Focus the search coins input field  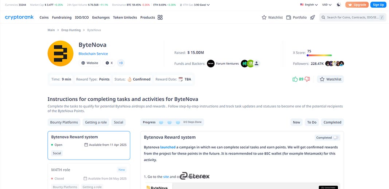coord(353,17)
